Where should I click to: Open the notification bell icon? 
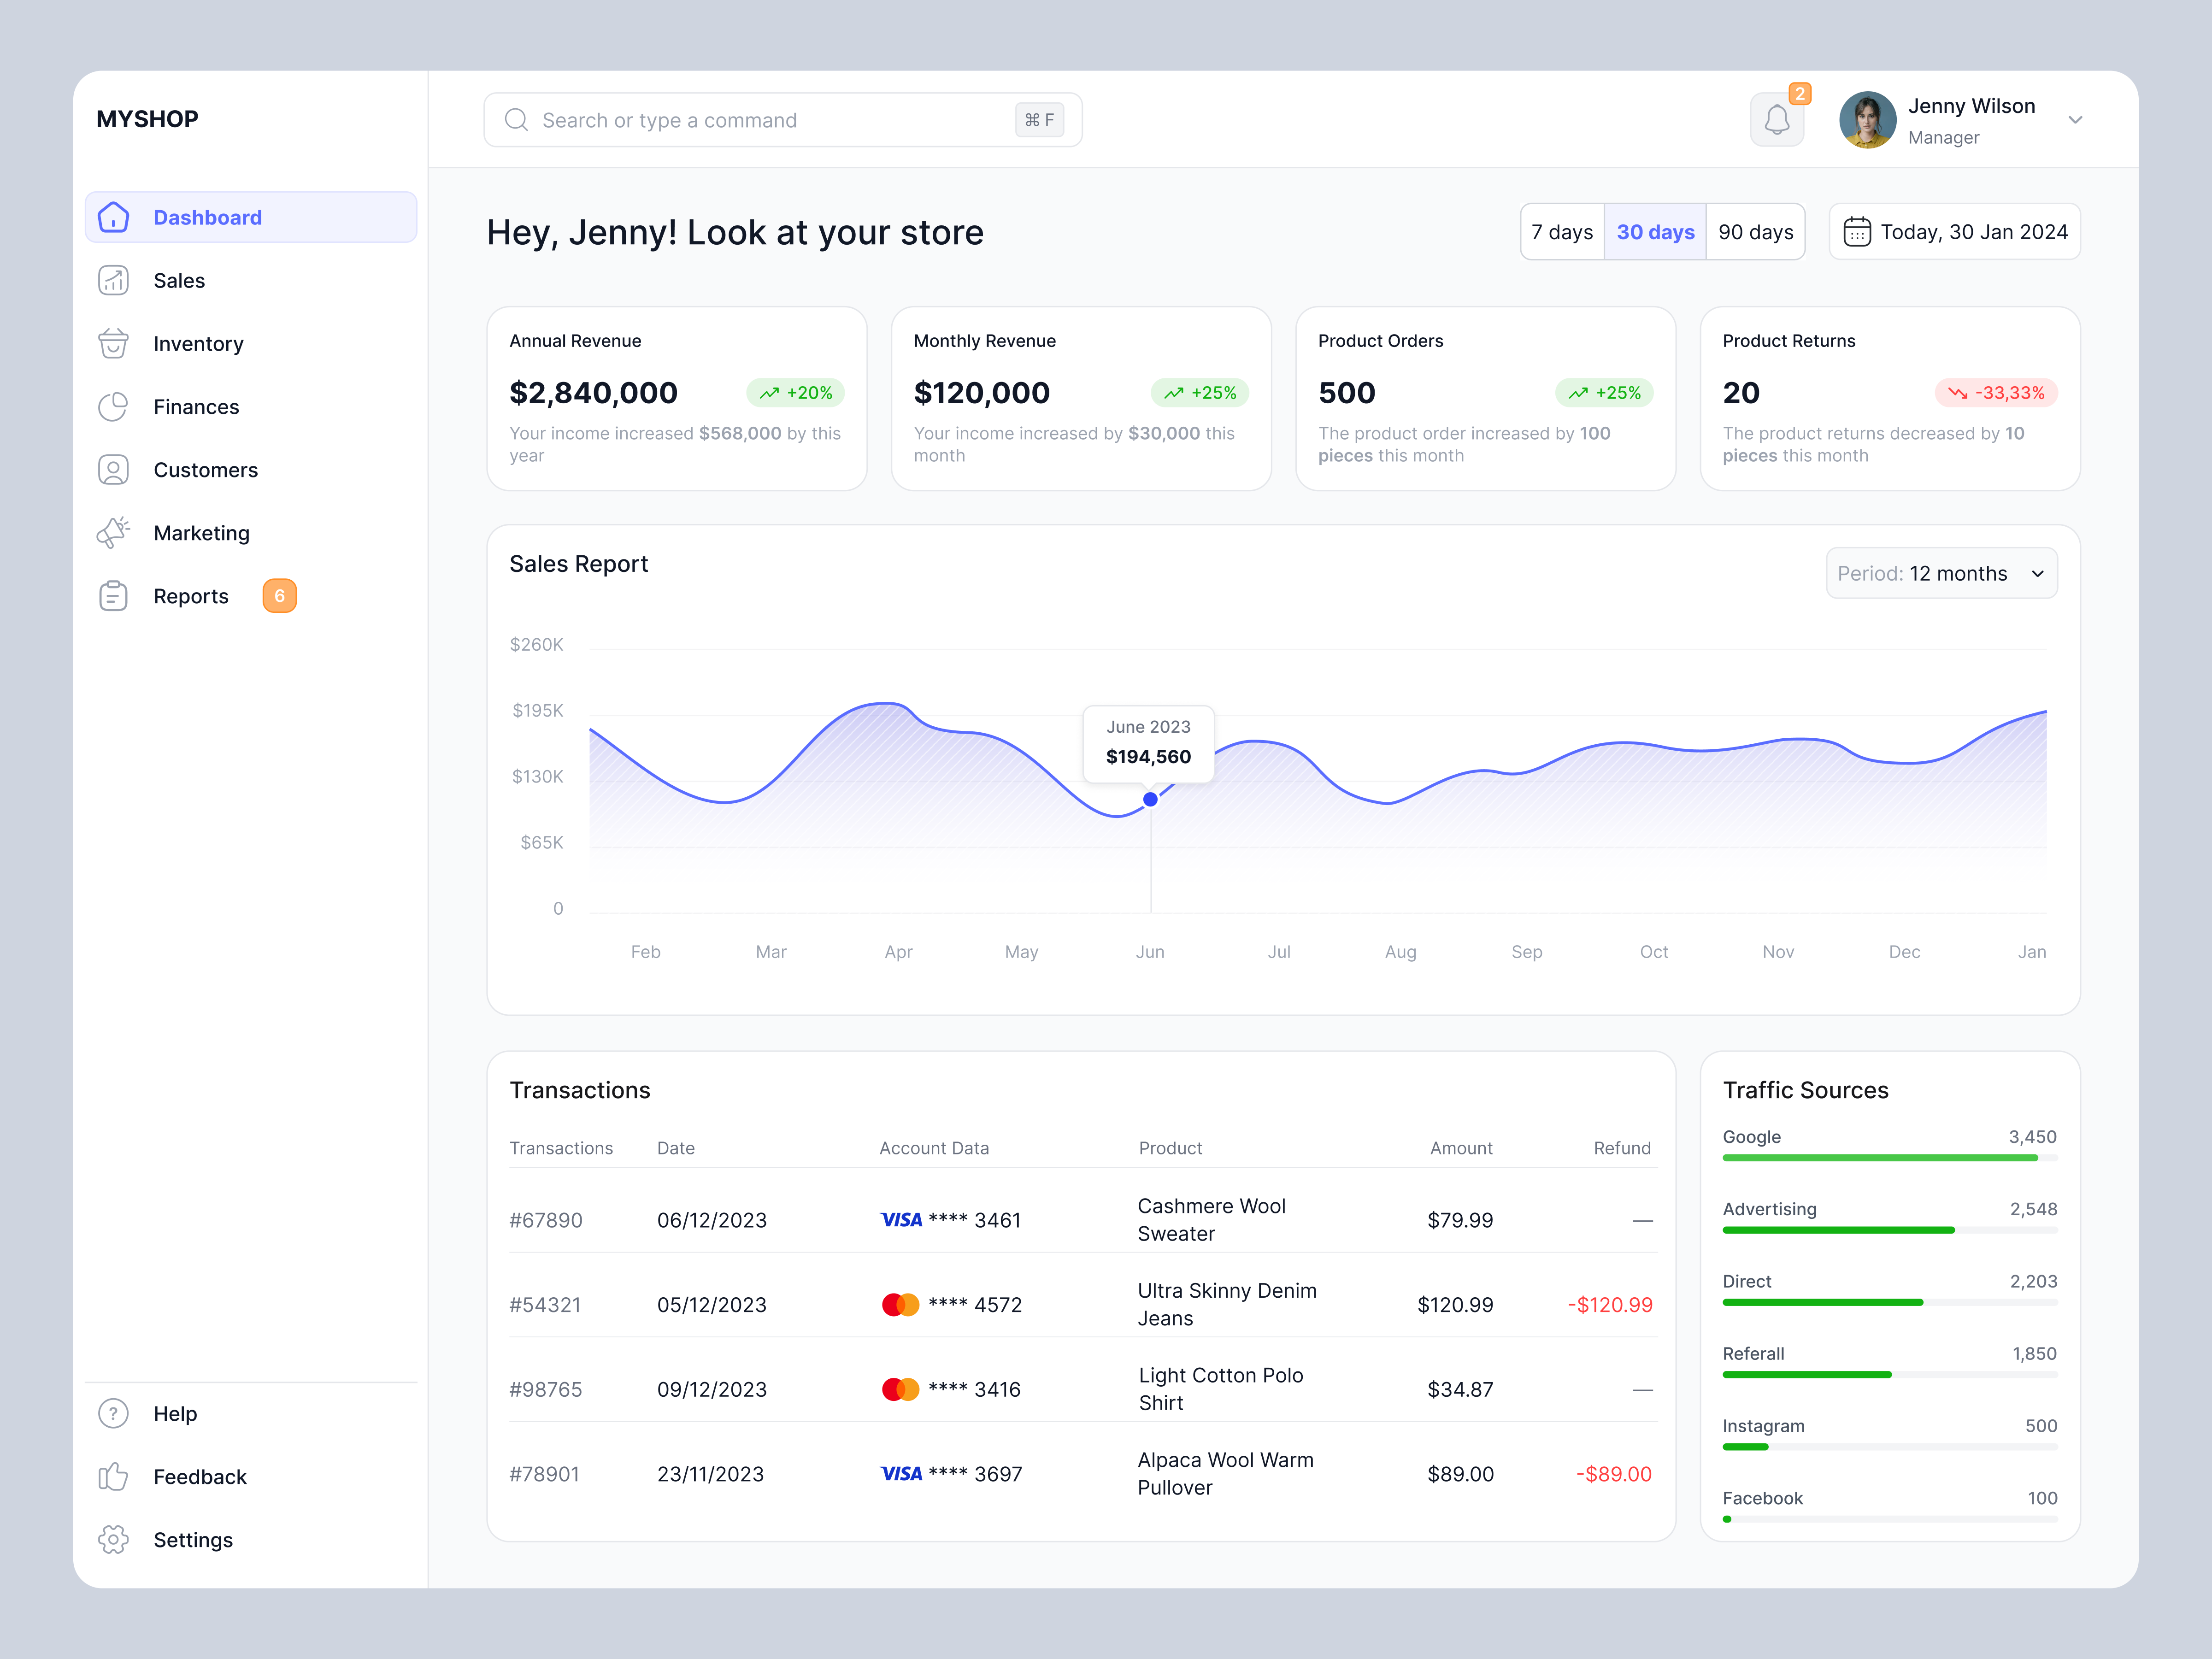pyautogui.click(x=1777, y=119)
